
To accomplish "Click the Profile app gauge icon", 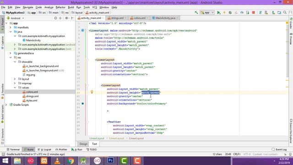I will tap(242, 12).
